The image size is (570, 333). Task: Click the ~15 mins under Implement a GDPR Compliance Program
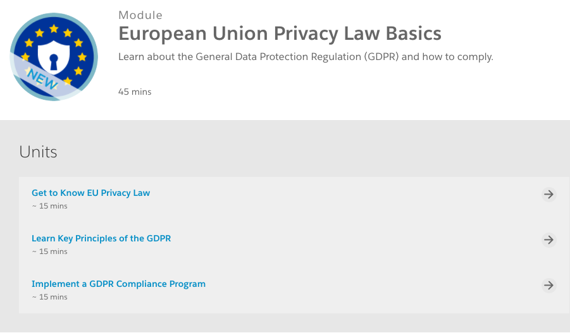click(49, 297)
